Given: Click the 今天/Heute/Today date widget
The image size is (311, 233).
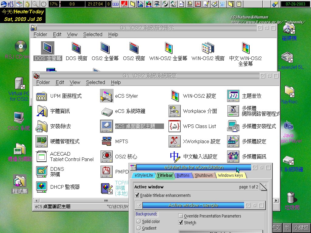Looking at the screenshot, I should point(23,15).
